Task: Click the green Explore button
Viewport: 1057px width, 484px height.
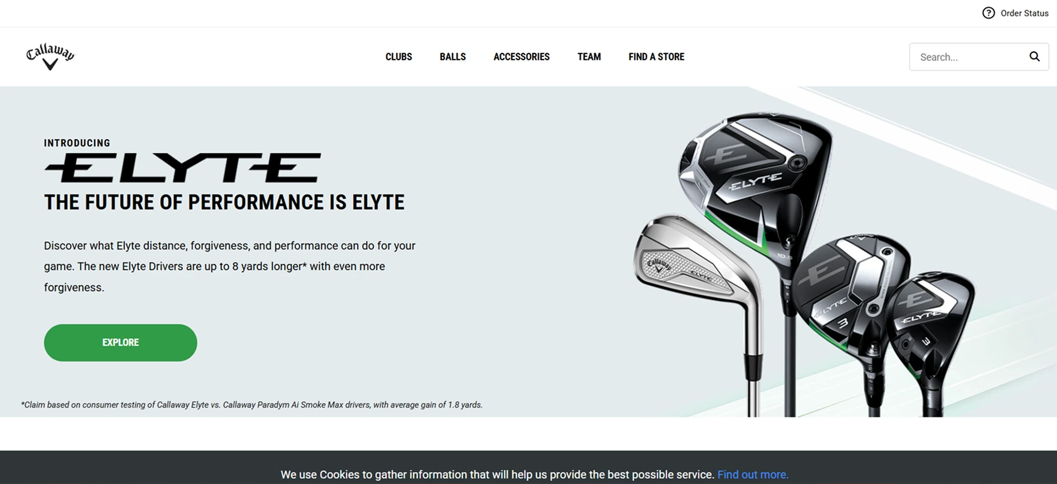Action: [120, 343]
